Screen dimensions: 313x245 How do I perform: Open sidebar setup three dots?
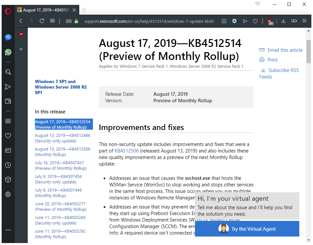(8, 230)
